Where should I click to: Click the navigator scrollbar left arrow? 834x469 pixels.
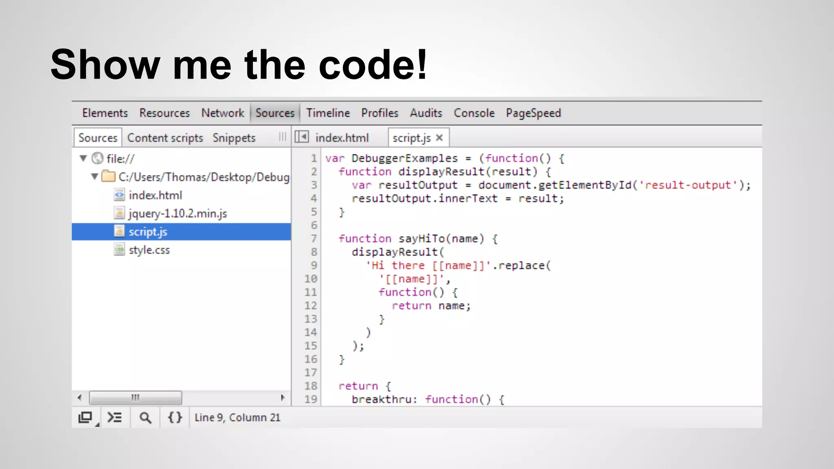[x=80, y=397]
